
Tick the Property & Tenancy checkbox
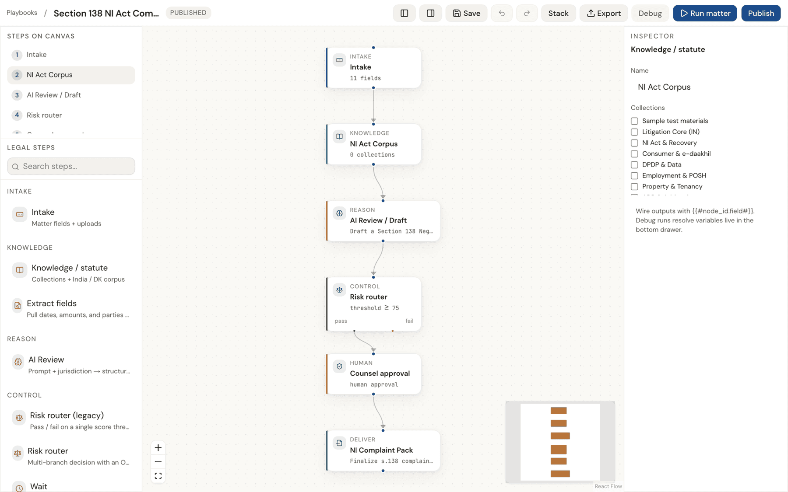point(634,187)
